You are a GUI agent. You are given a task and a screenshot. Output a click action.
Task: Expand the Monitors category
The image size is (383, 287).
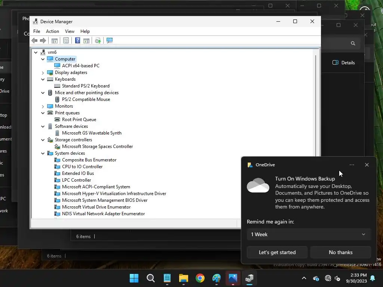[43, 106]
